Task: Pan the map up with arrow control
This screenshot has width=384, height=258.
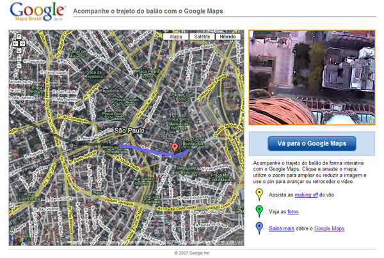Action: [19, 36]
